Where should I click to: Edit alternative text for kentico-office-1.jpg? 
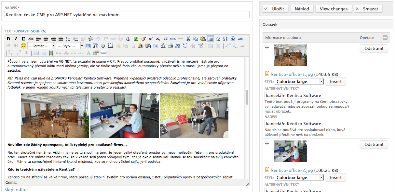pos(294,95)
